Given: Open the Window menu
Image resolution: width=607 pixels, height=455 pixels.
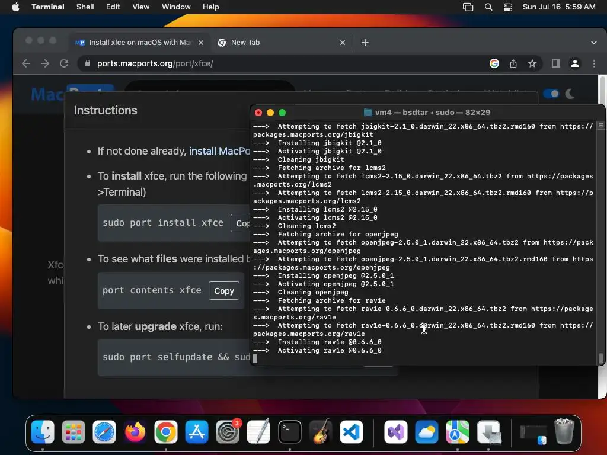Looking at the screenshot, I should tap(176, 7).
